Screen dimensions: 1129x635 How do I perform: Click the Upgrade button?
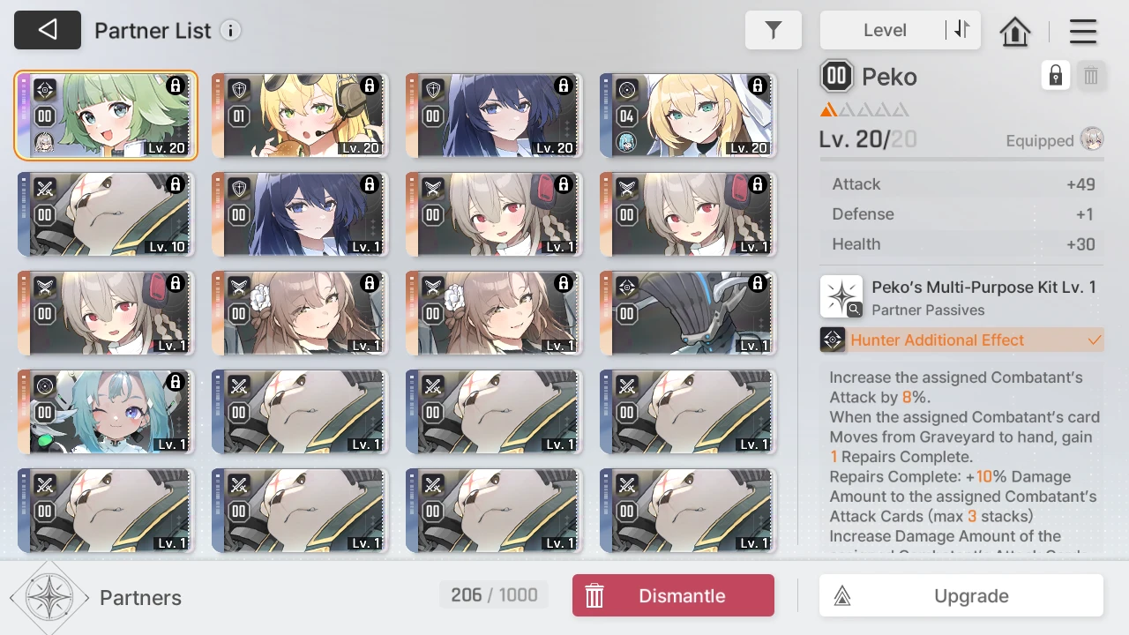(961, 595)
